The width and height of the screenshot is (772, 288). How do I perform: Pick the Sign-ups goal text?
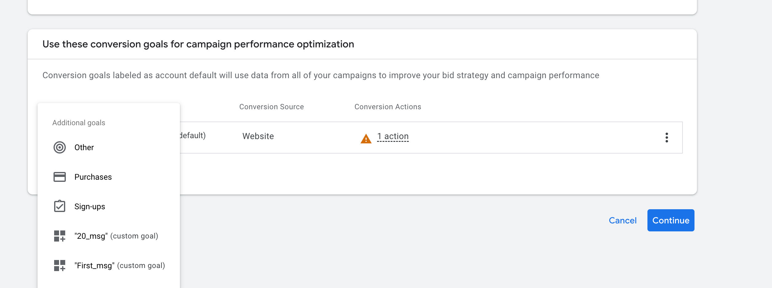90,206
